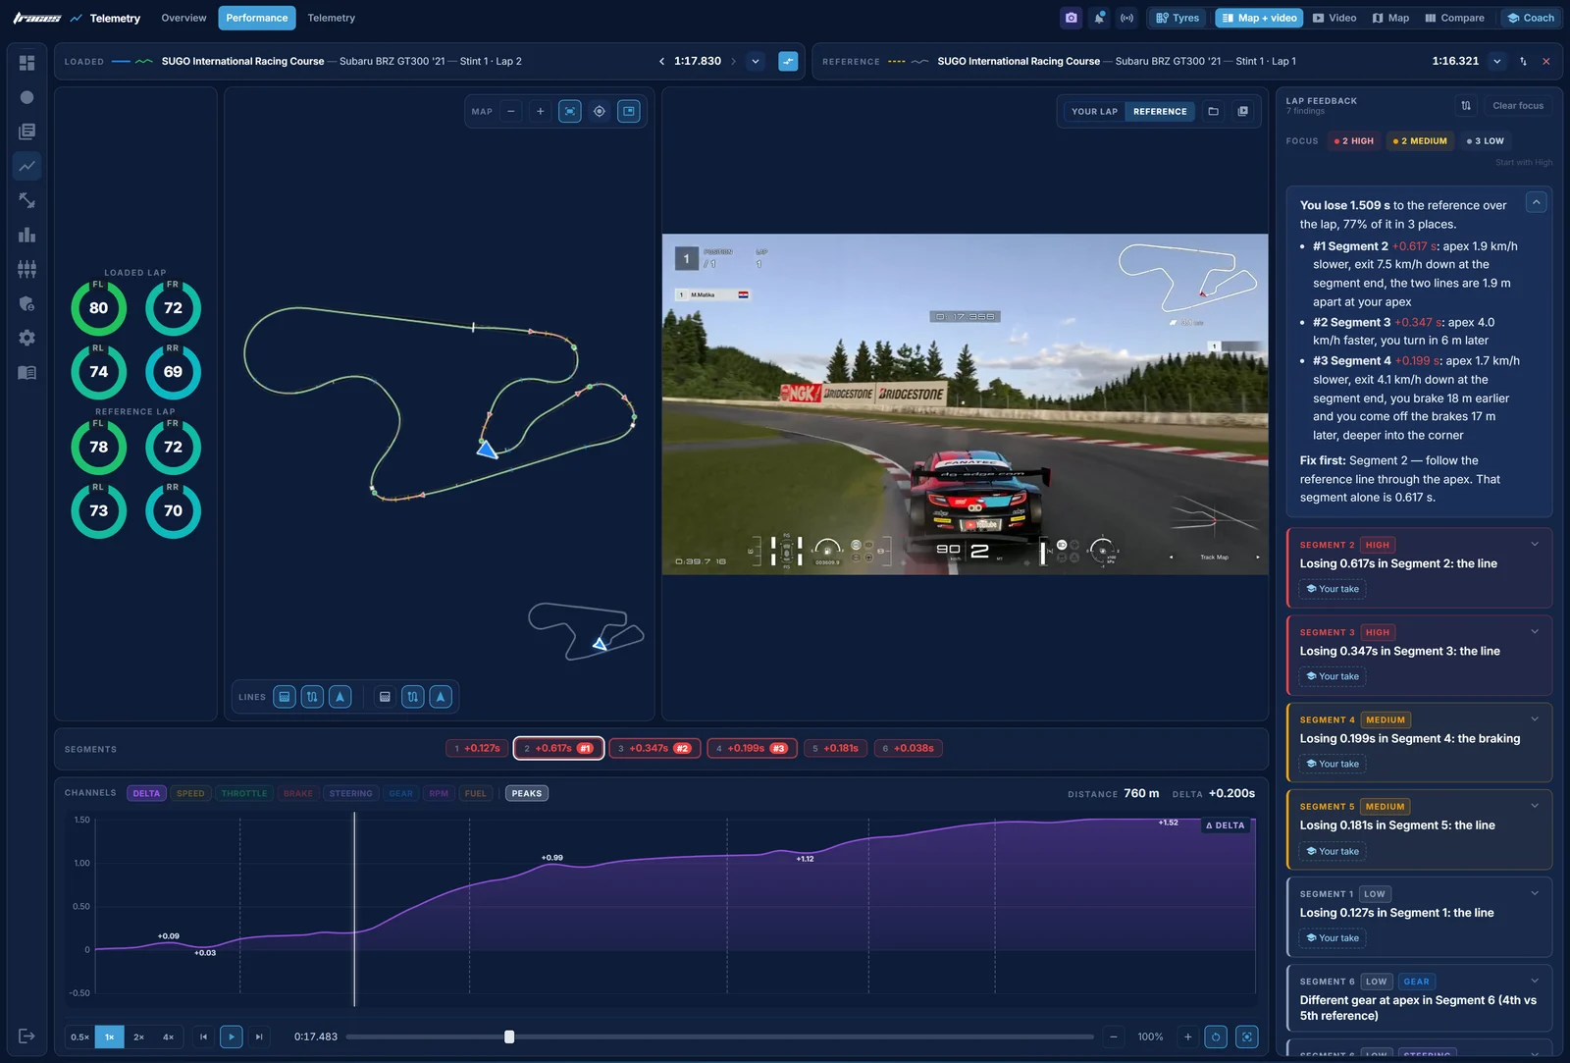This screenshot has width=1570, height=1063.
Task: Center map on car with crosshair icon
Action: [x=600, y=111]
